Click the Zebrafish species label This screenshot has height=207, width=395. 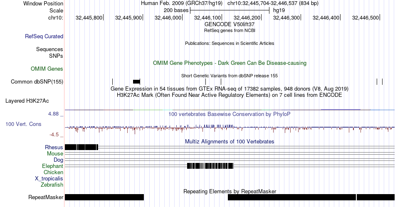point(52,185)
